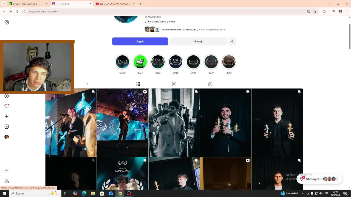The height and width of the screenshot is (197, 351).
Task: Open the •2020• story highlight
Action: tap(211, 62)
